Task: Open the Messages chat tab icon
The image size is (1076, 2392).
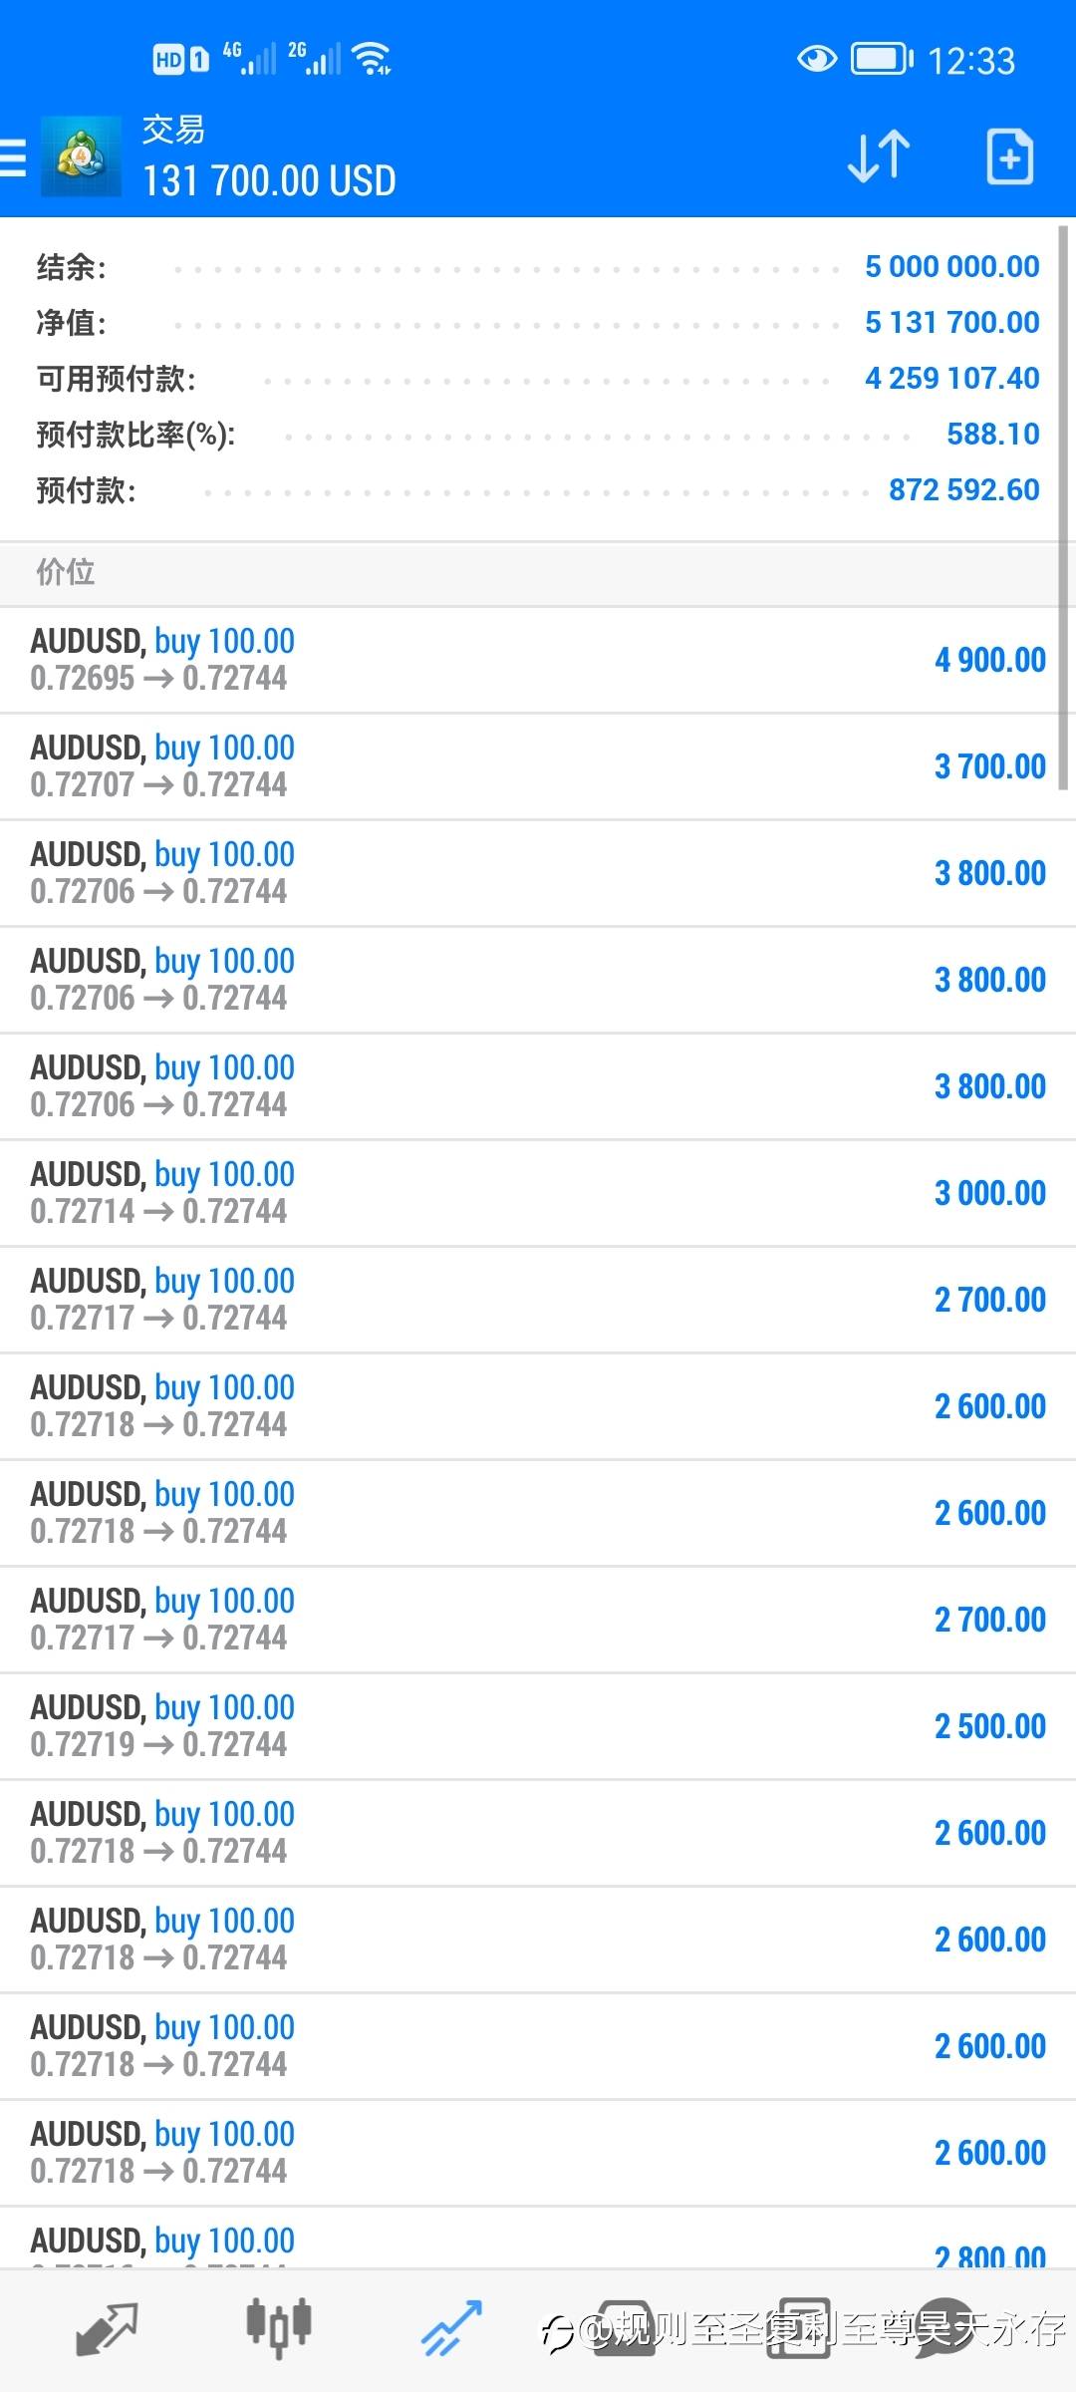Action: pyautogui.click(x=944, y=2329)
